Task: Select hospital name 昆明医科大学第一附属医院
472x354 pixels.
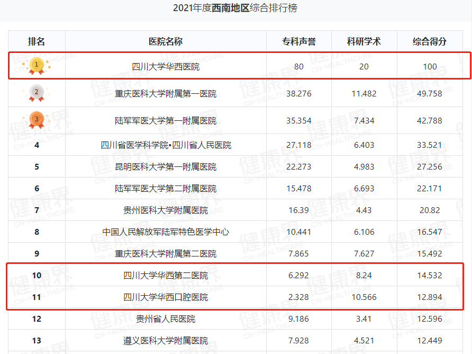Action: [166, 167]
